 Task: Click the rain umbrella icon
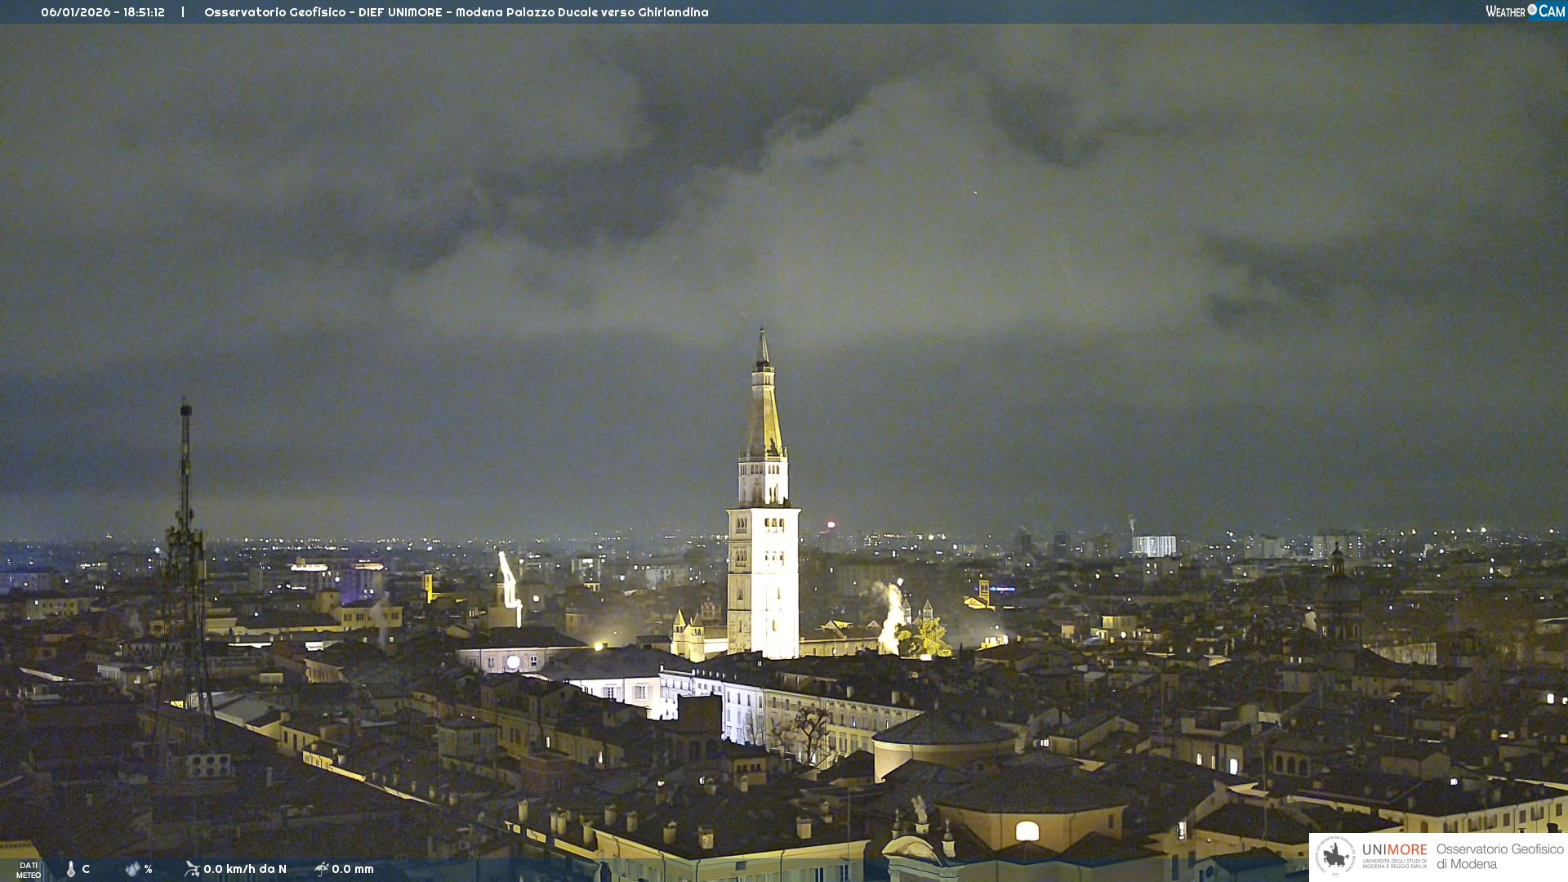[321, 869]
